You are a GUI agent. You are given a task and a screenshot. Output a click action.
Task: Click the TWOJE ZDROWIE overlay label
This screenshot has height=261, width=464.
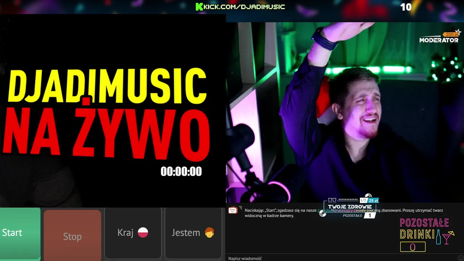[x=349, y=207]
